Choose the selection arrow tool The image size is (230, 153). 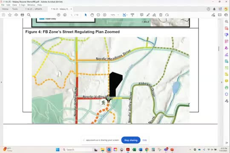(x=86, y=15)
